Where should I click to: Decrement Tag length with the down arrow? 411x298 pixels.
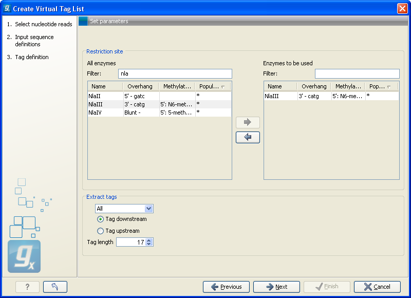[148, 244]
